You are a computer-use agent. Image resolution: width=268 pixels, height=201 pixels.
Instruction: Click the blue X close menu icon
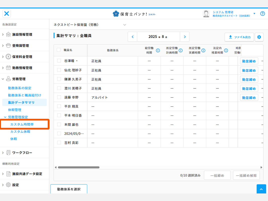click(x=7, y=14)
